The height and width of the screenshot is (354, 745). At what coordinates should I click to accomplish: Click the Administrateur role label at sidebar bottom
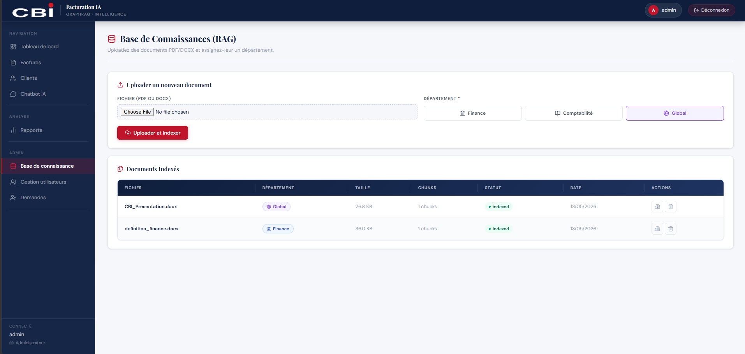(x=30, y=343)
